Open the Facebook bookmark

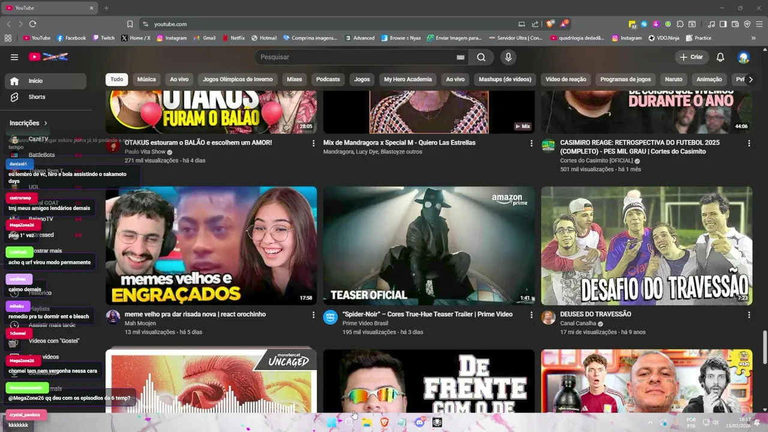click(71, 38)
